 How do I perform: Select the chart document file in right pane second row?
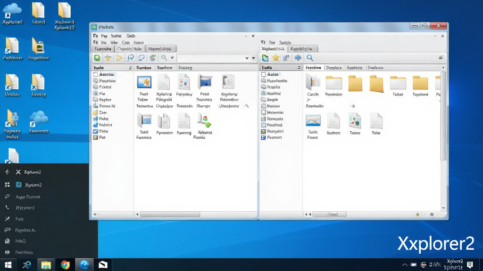point(355,120)
